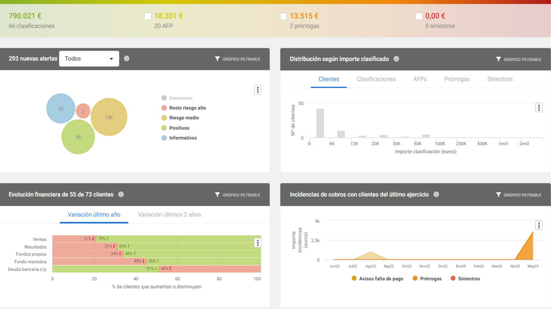
Task: Open the Prórrogas distribution tab
Action: click(x=457, y=79)
